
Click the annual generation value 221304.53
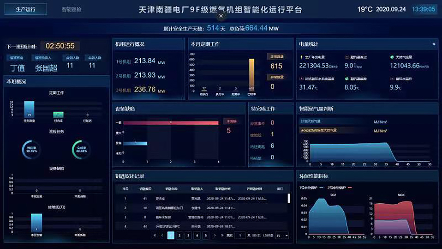[x=314, y=66]
